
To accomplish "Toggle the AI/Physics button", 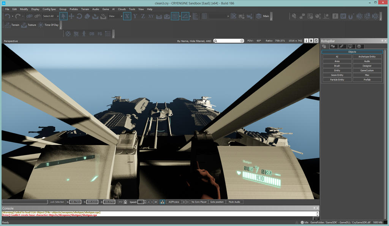I will (x=174, y=202).
